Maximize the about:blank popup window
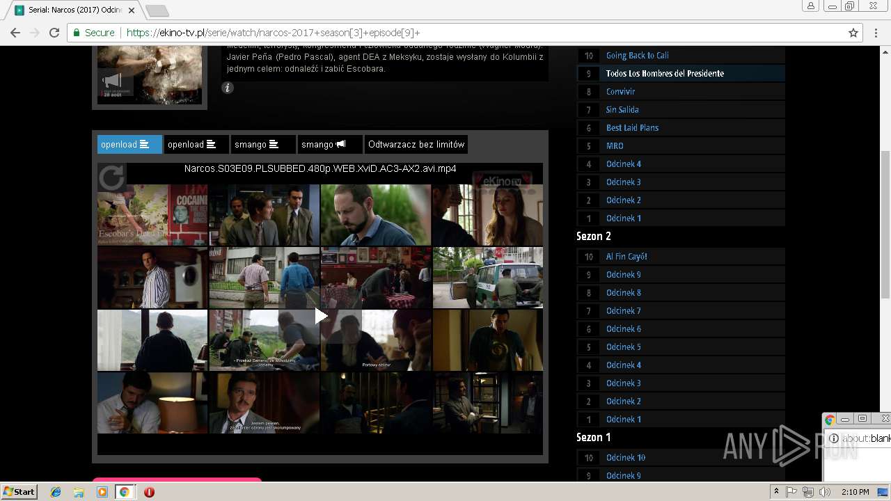 click(862, 419)
